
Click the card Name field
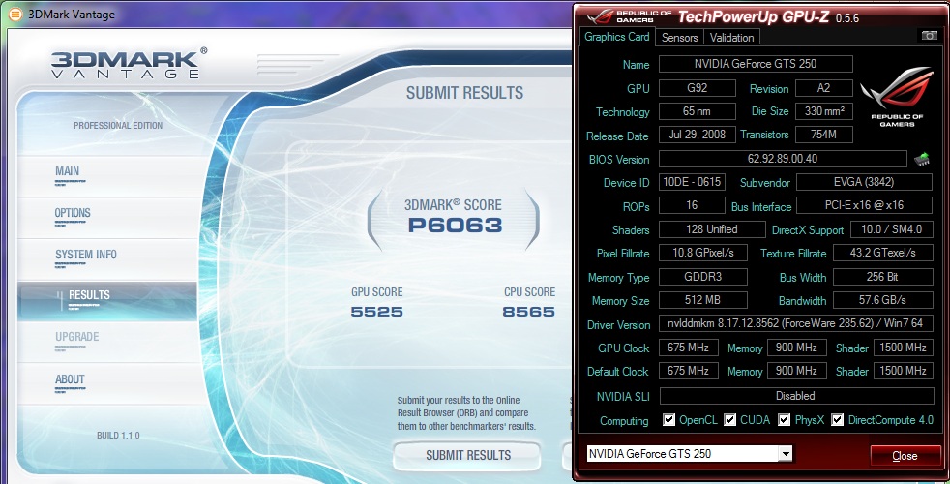tap(756, 64)
